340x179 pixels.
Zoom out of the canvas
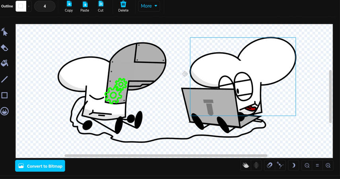tap(307, 165)
